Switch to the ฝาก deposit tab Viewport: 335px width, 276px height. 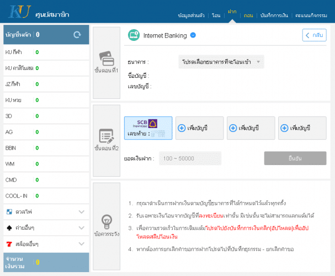232,16
